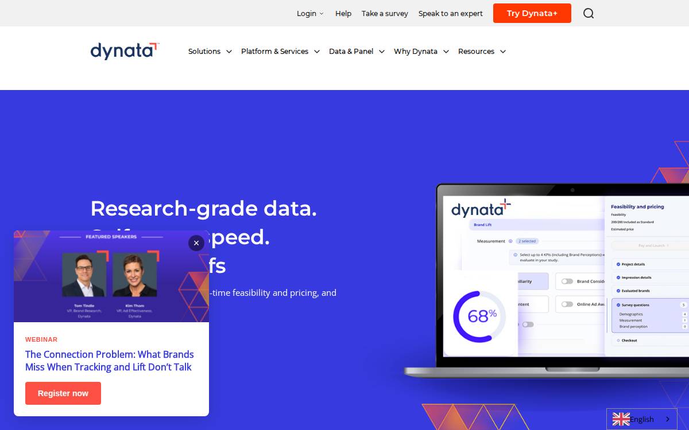This screenshot has width=689, height=430.
Task: Click the Research-grade data headline
Action: point(203,208)
